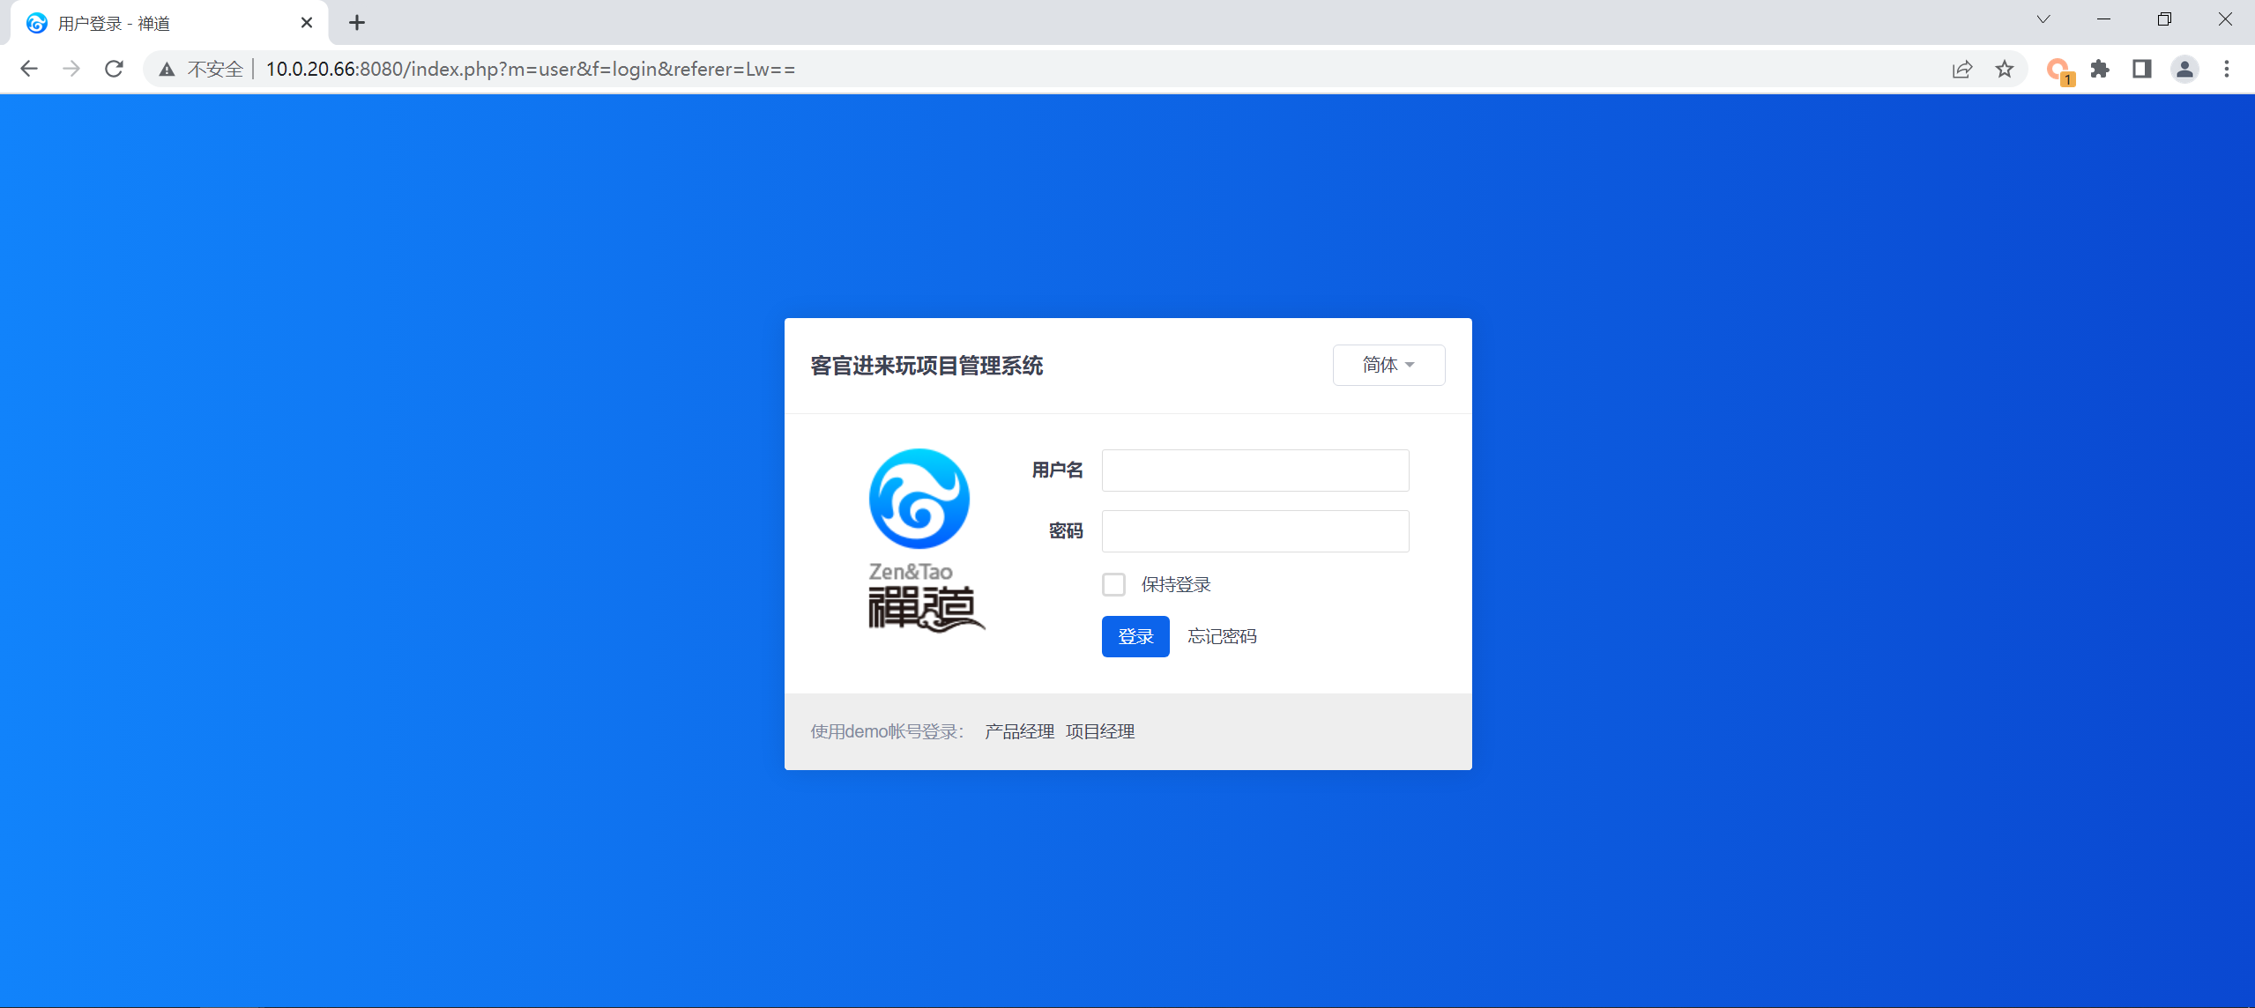Viewport: 2255px width, 1008px height.
Task: Minimize the browser window
Action: point(2103,19)
